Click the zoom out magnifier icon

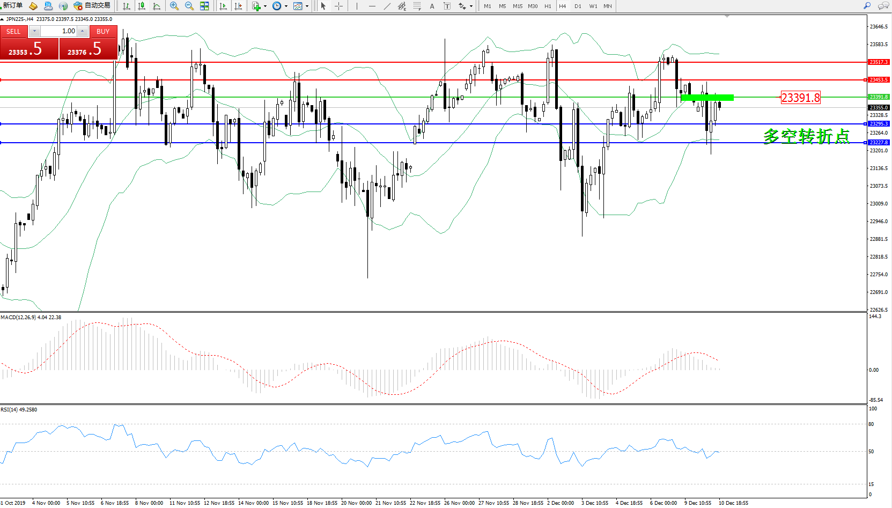(189, 6)
